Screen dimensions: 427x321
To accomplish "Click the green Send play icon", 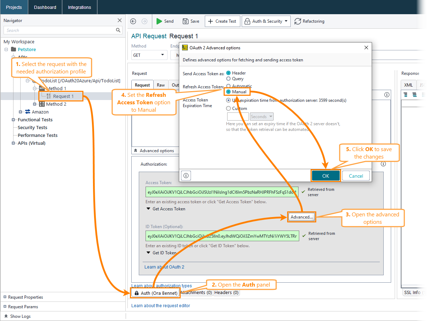I will (159, 21).
